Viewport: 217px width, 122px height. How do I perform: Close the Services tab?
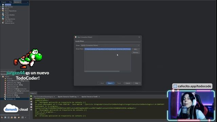(20, 2)
